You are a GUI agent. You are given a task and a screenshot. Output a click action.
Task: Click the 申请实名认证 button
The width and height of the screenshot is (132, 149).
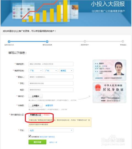pos(35,115)
